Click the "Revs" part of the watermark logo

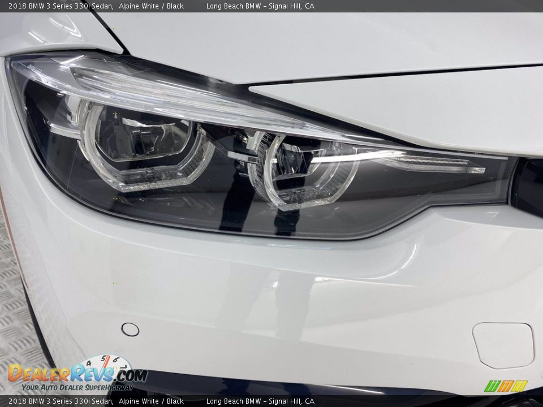coord(89,373)
